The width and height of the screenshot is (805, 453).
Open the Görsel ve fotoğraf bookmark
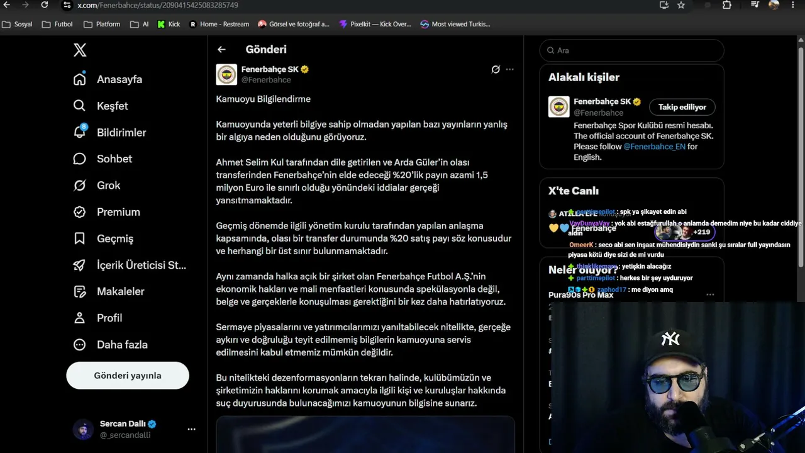pos(294,25)
